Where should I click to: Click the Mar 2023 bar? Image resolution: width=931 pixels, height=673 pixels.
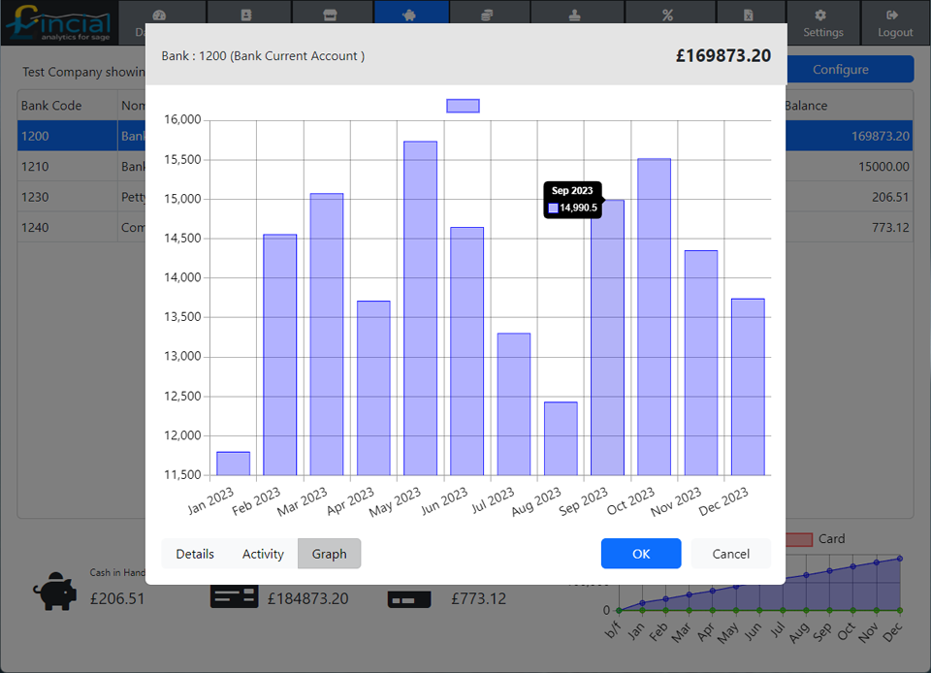tap(327, 335)
